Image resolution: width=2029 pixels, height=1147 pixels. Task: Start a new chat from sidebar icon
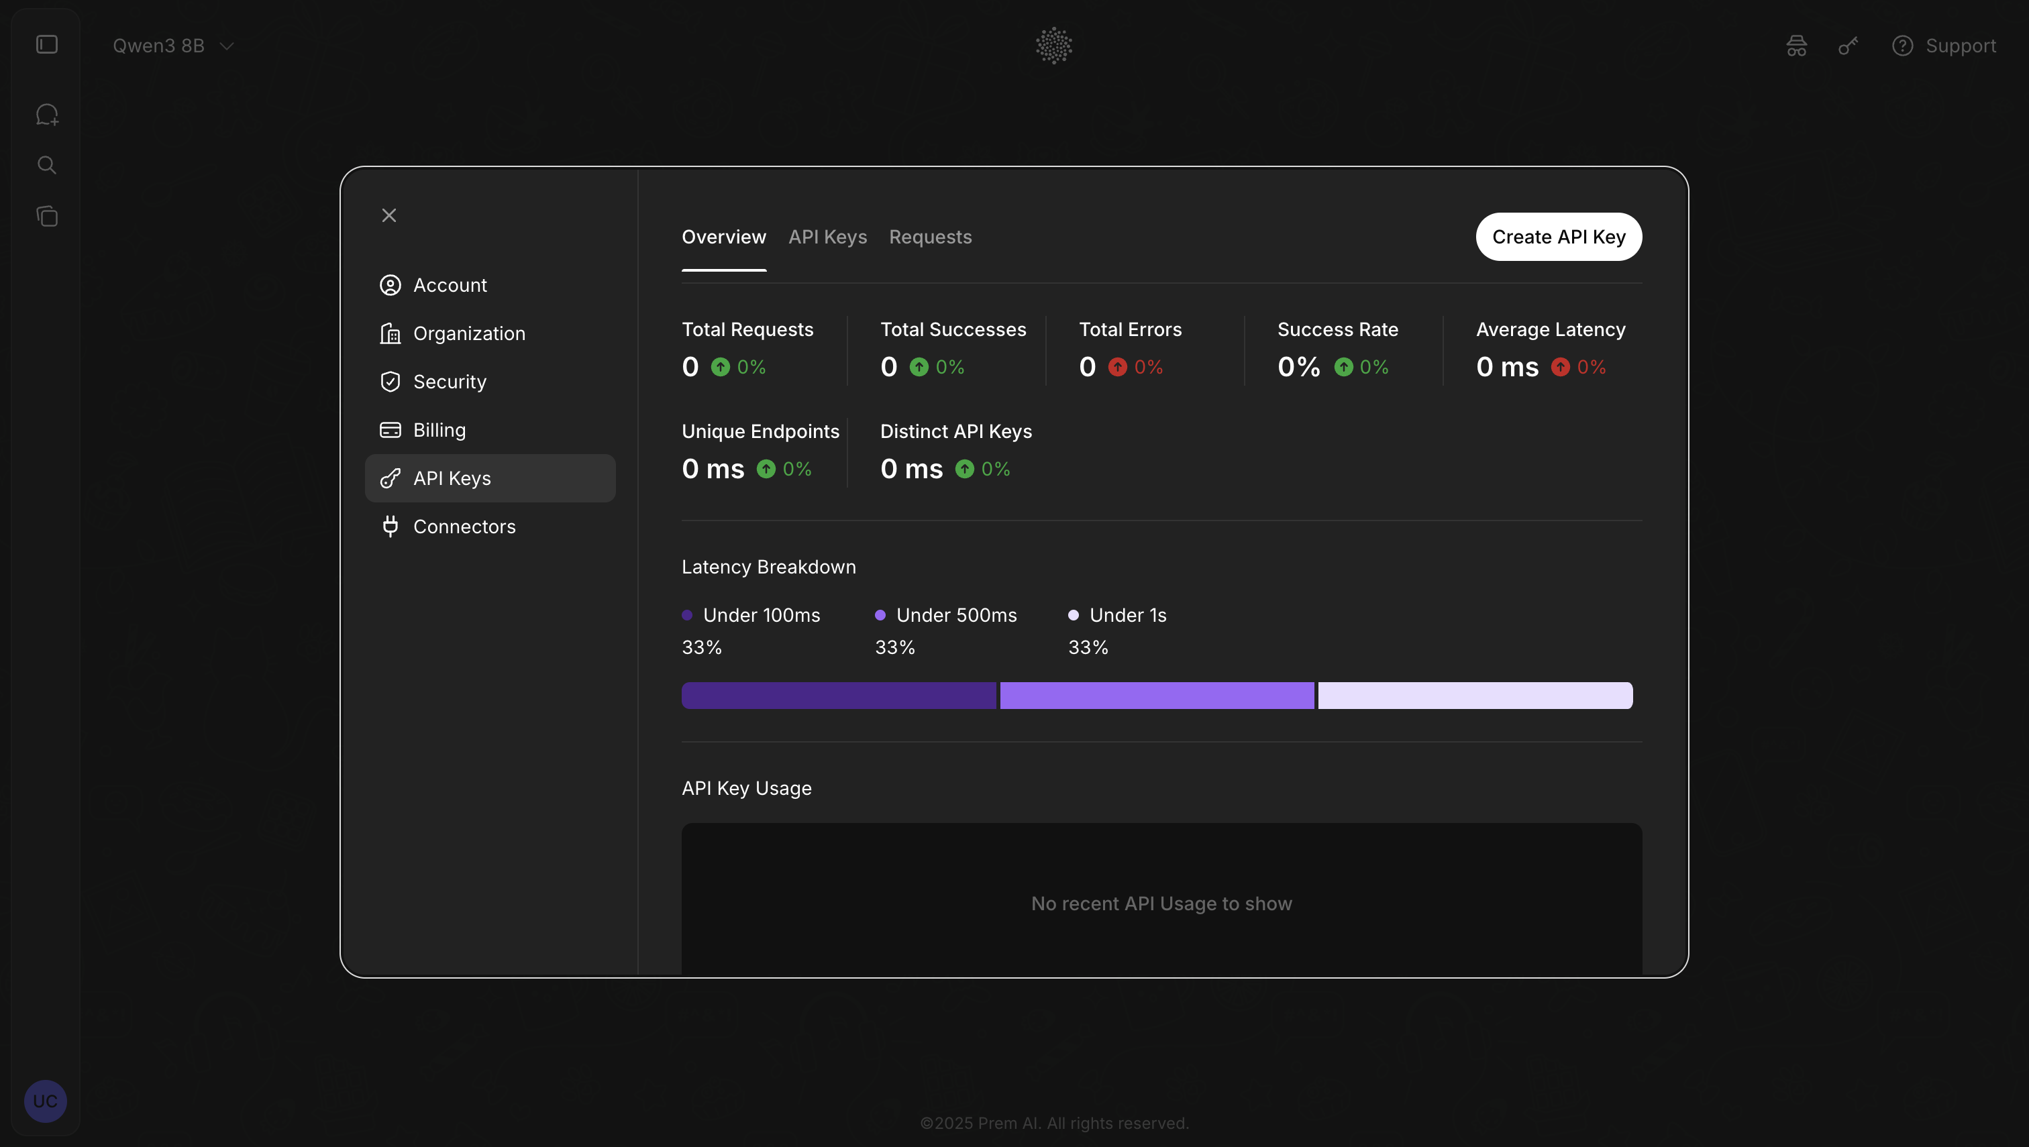coord(47,115)
